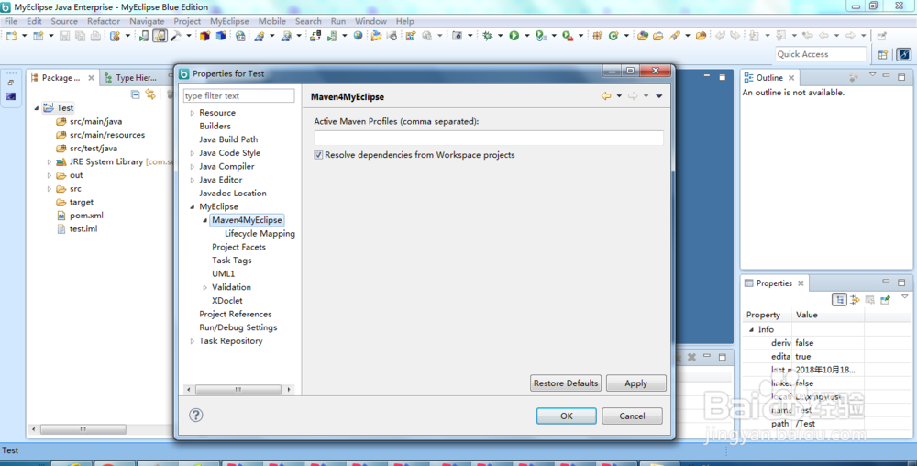Open the Run button dropdown arrow

(526, 36)
